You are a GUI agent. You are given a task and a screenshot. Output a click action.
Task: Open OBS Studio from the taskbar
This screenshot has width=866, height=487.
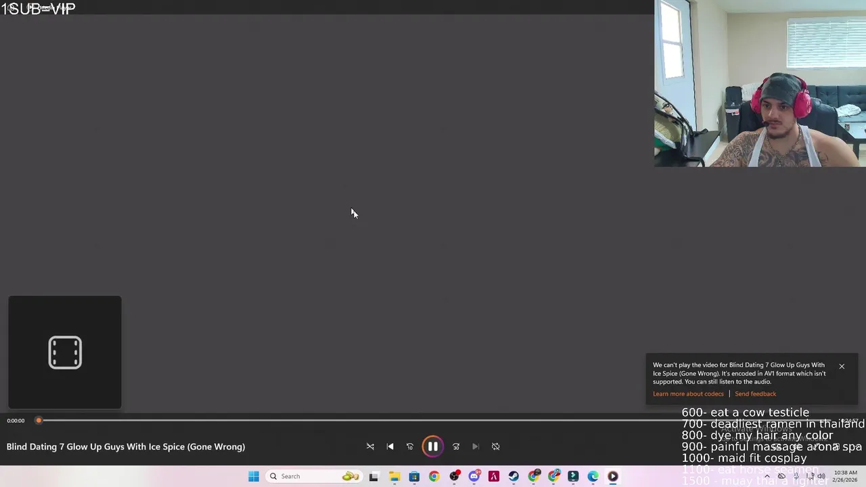pos(454,476)
